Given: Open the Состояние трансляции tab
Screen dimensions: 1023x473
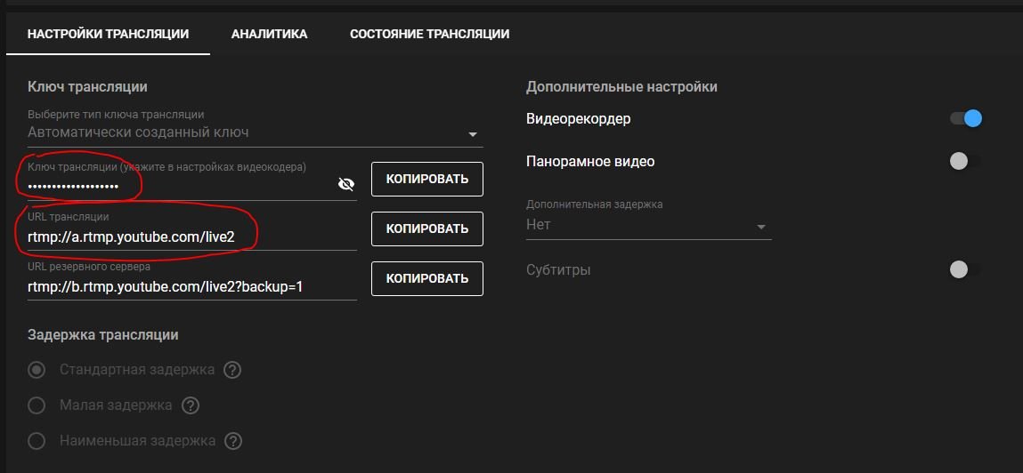Looking at the screenshot, I should 429,34.
